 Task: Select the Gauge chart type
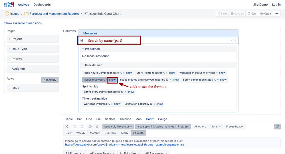163,119
